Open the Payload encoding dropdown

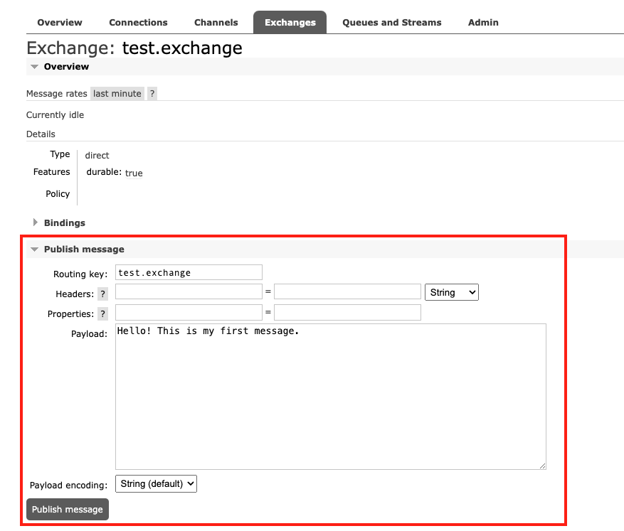tap(156, 484)
